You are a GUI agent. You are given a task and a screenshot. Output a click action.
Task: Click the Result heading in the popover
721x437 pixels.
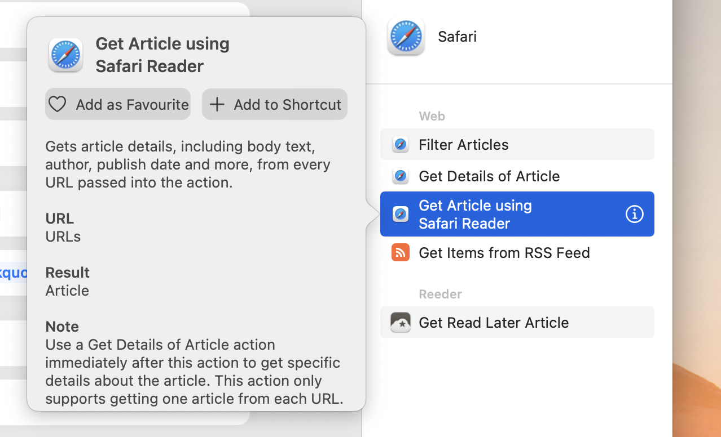pos(68,272)
